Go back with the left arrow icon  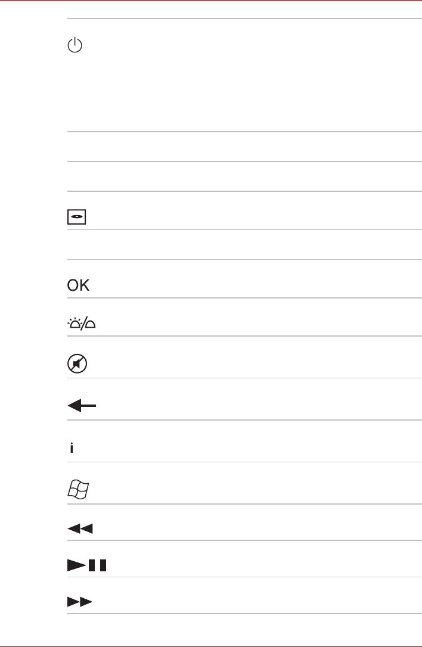coord(80,406)
